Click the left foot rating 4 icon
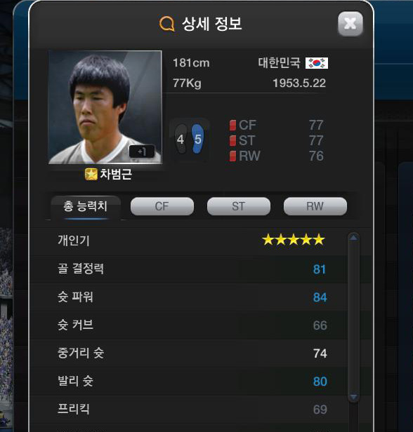This screenshot has height=432, width=413. (x=181, y=139)
